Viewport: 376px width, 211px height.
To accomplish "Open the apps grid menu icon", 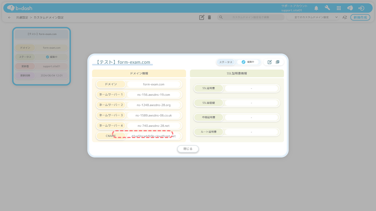I will tap(339, 8).
